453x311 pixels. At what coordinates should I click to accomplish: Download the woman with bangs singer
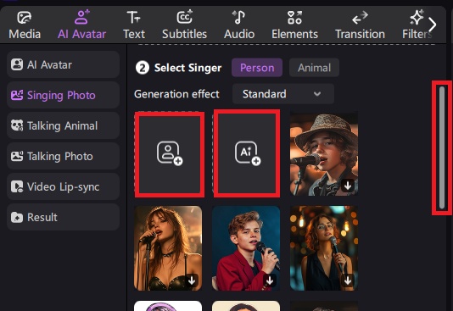click(x=192, y=280)
